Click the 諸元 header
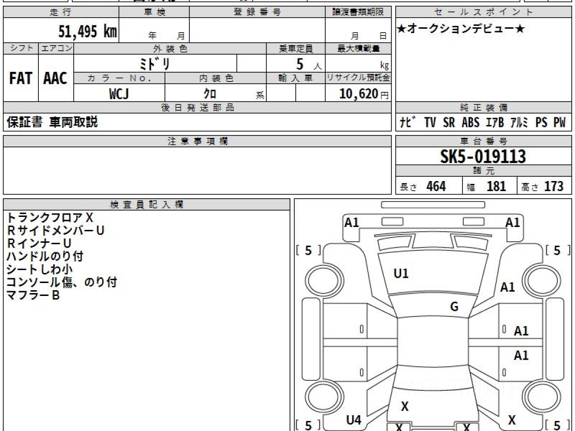Image resolution: width=575 pixels, height=431 pixels. 484,171
